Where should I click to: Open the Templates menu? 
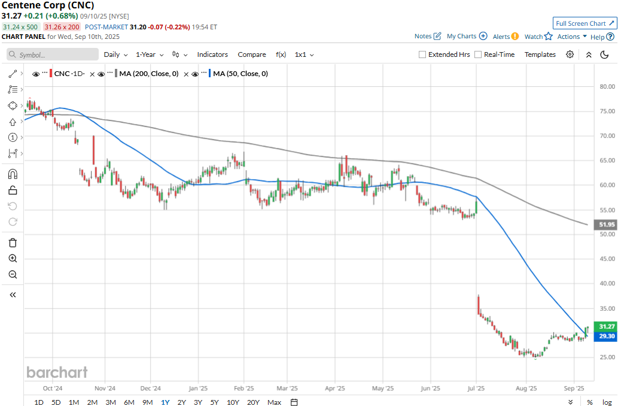tap(540, 54)
